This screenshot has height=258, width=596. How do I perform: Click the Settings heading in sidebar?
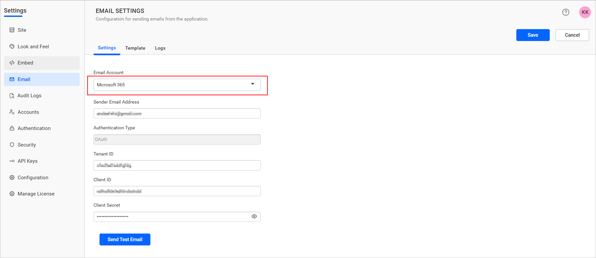tap(15, 11)
